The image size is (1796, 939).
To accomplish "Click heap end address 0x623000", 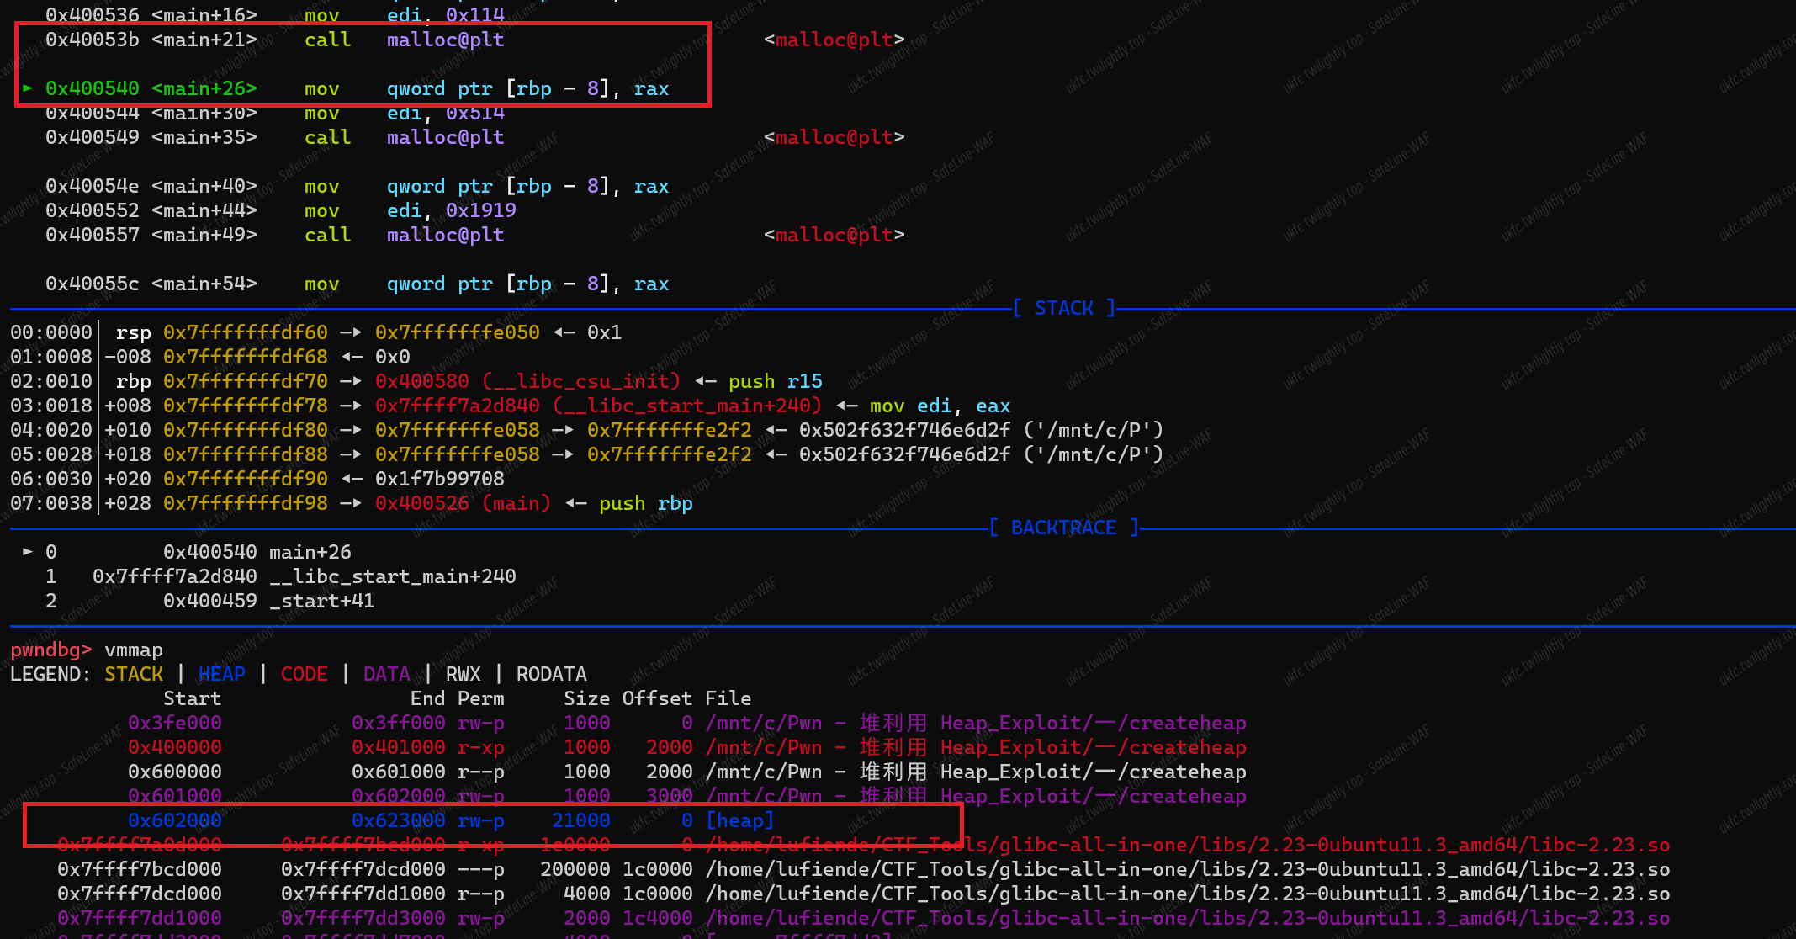I will 398,820.
